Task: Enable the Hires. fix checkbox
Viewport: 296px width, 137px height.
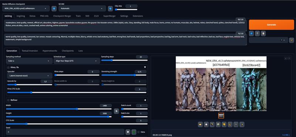Action: (x=8, y=67)
